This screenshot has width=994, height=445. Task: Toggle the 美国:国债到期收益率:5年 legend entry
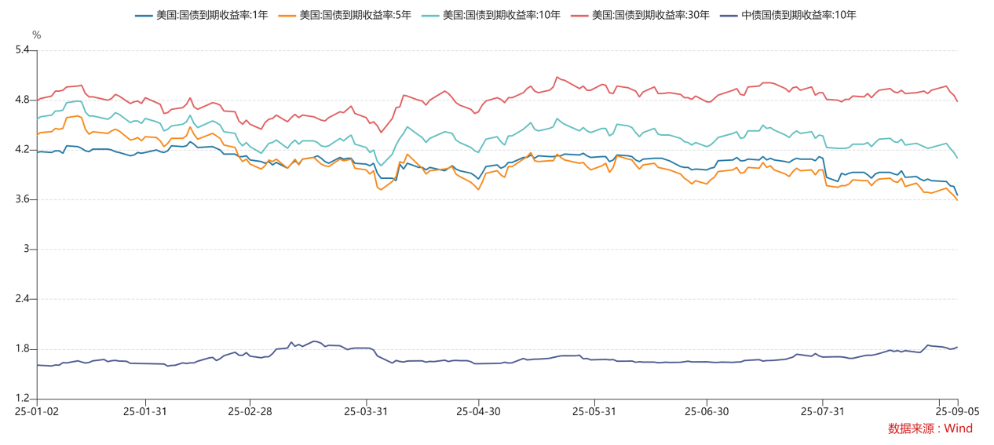click(x=345, y=15)
